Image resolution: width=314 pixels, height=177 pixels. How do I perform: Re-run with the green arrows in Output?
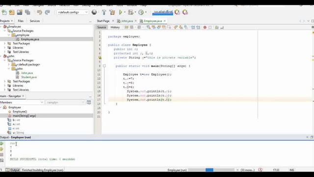point(1,144)
